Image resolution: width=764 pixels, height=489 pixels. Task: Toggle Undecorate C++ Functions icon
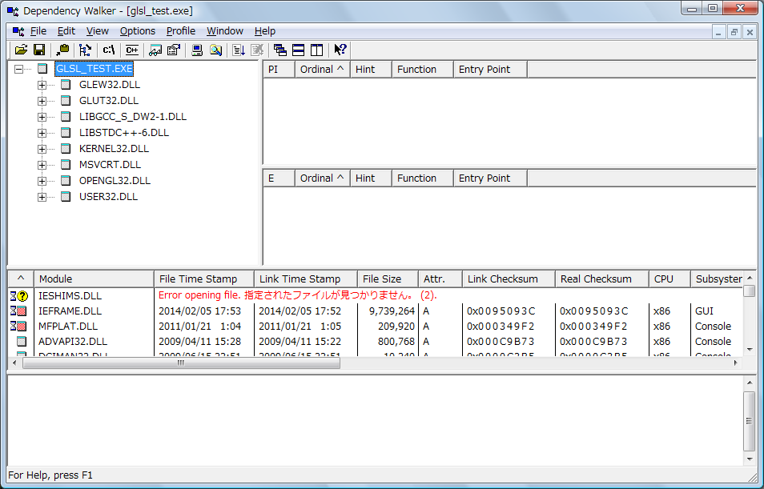tap(132, 50)
